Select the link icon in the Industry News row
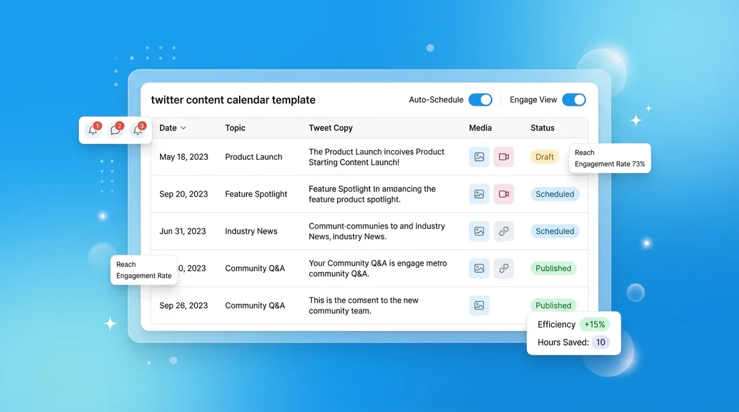This screenshot has height=412, width=739. (x=504, y=231)
